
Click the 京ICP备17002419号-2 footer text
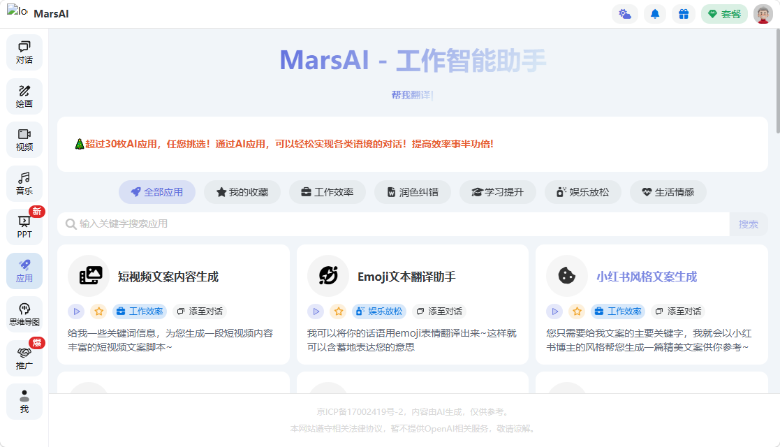(x=413, y=412)
